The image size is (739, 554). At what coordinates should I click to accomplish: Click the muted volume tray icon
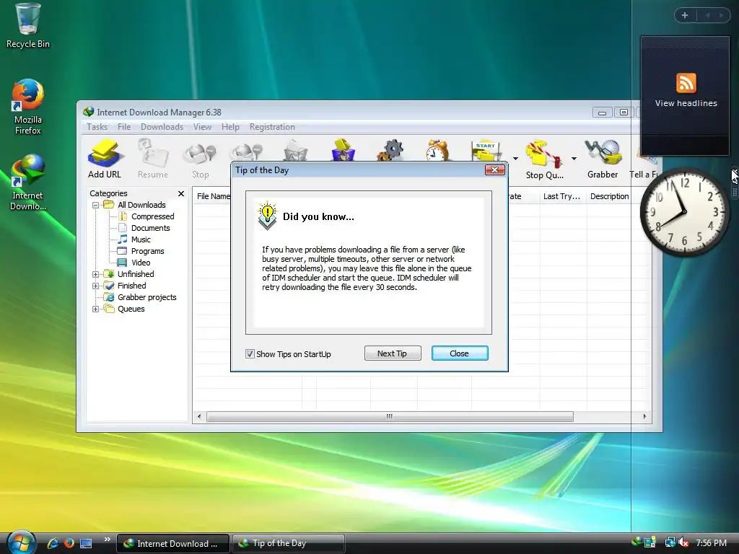pyautogui.click(x=683, y=542)
